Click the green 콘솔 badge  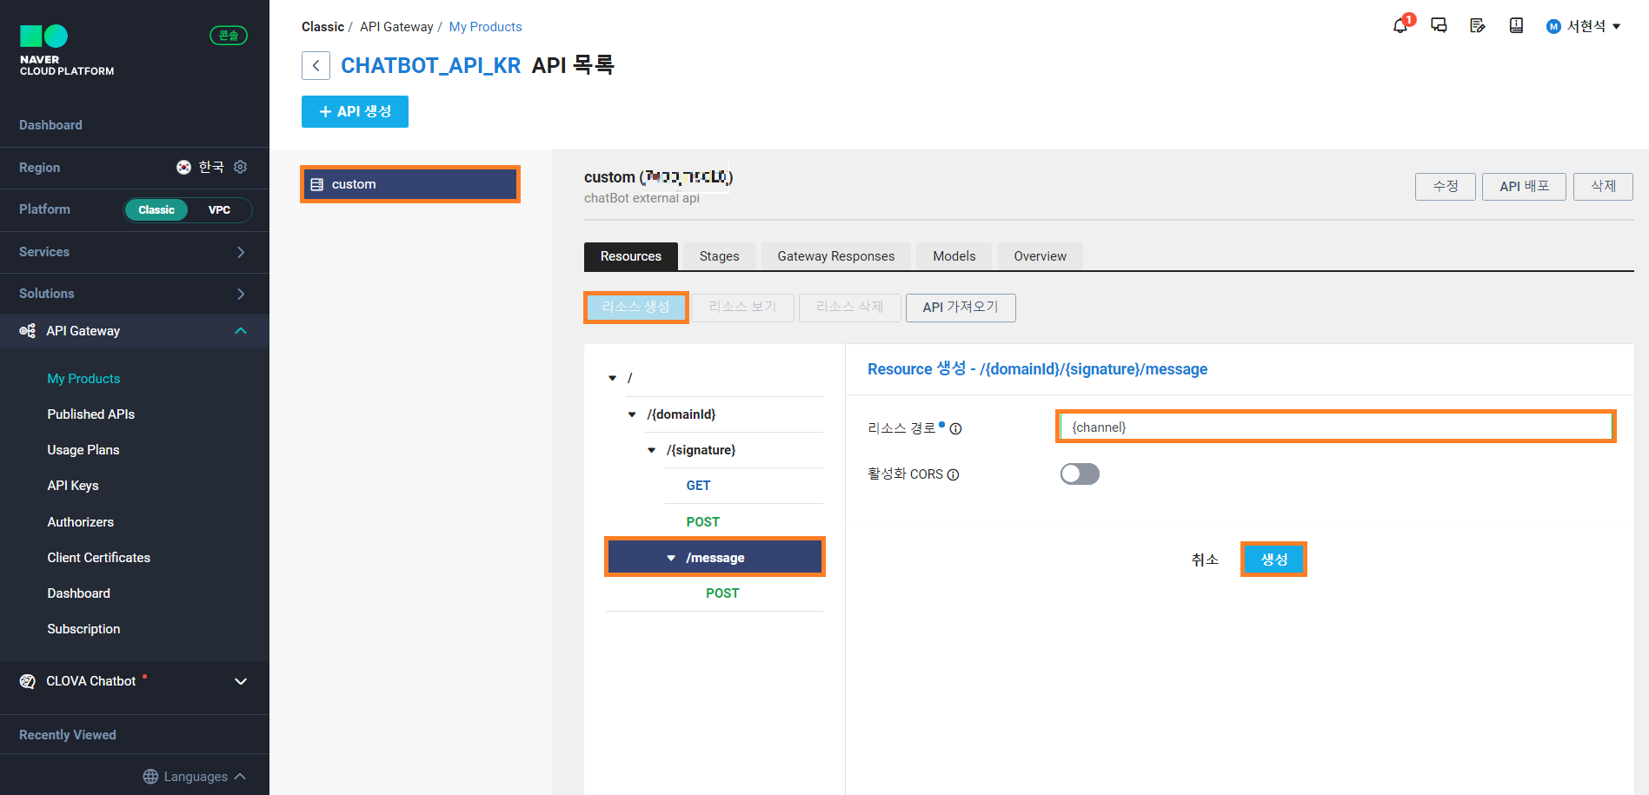[x=229, y=36]
